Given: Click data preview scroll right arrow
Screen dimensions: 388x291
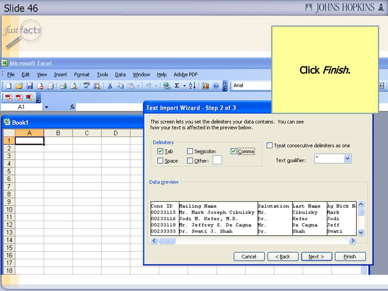Looking at the screenshot, I should (352, 241).
